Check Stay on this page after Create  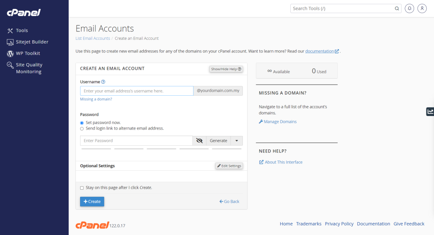coord(82,188)
